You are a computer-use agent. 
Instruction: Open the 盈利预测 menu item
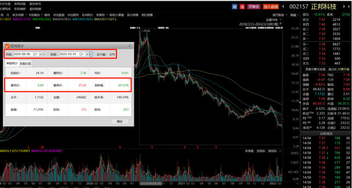pyautogui.click(x=35, y=9)
